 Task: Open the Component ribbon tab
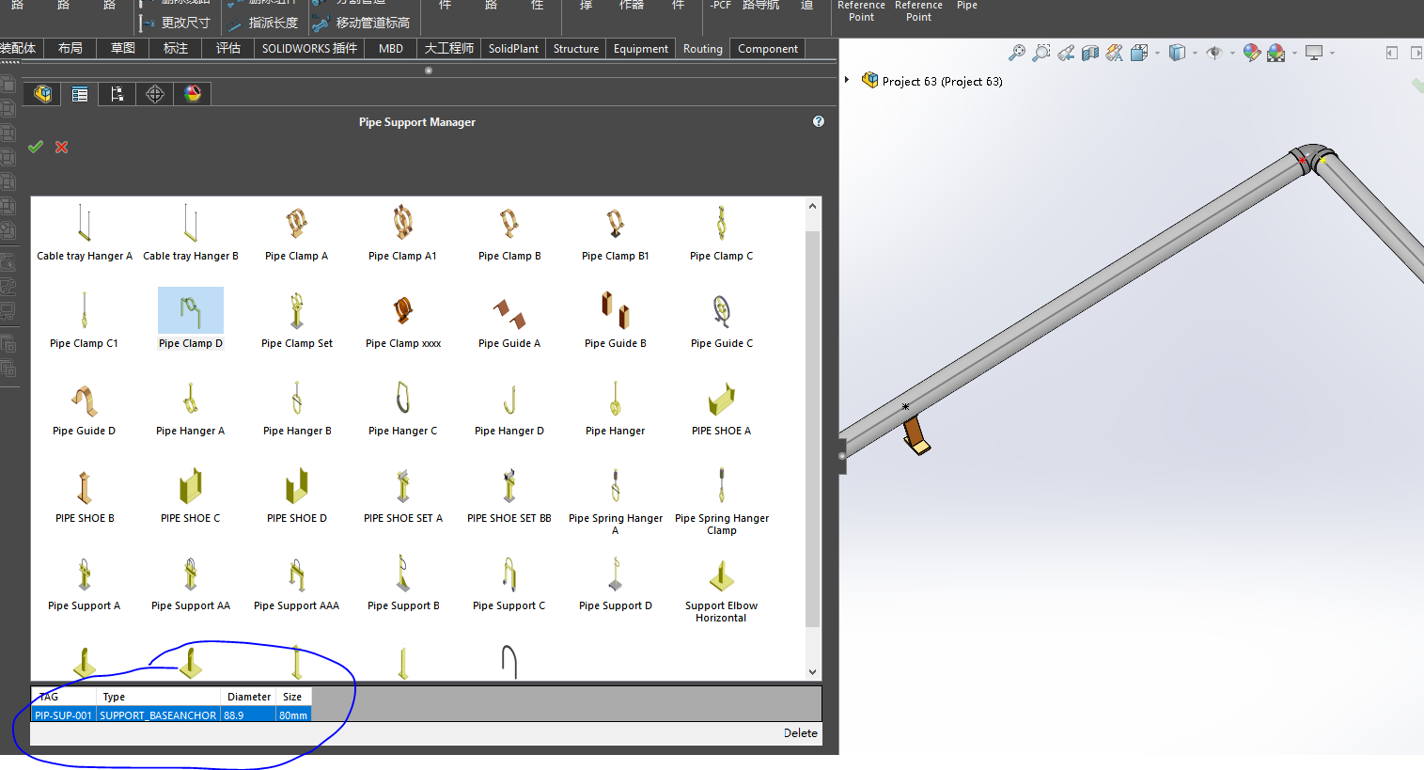(768, 49)
